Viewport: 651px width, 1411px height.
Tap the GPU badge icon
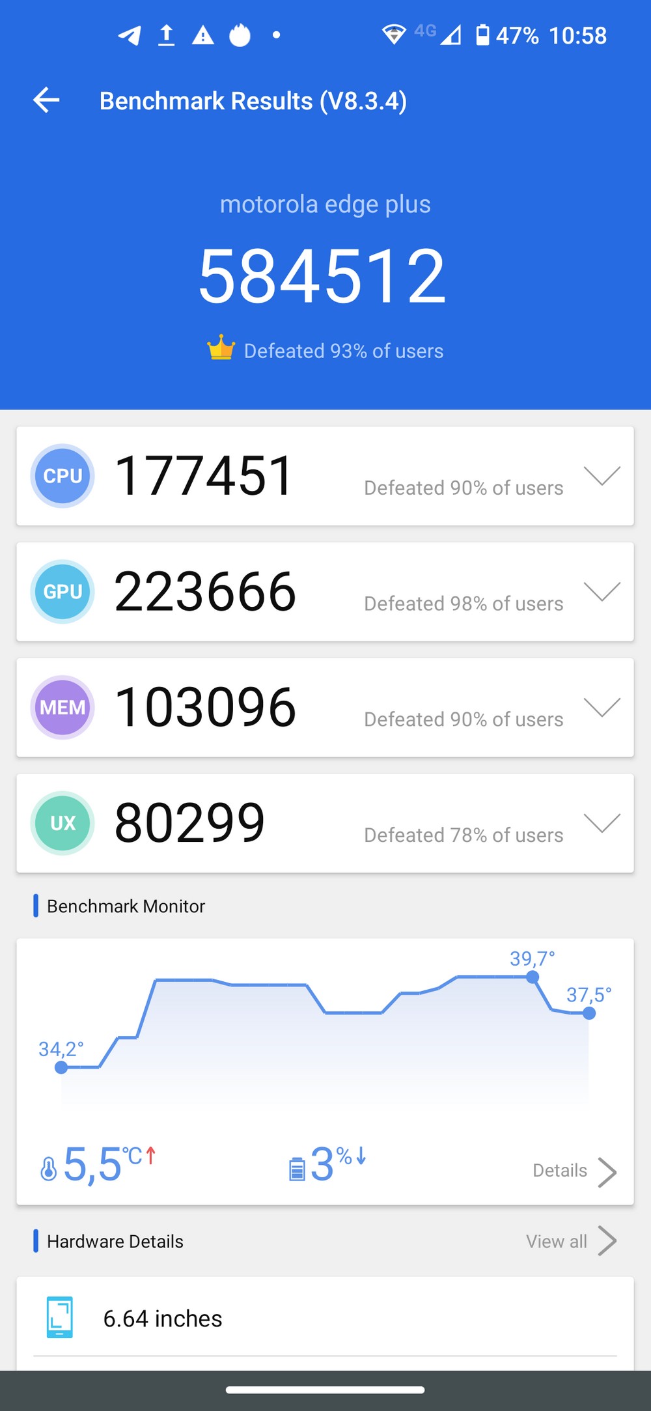[x=62, y=592]
